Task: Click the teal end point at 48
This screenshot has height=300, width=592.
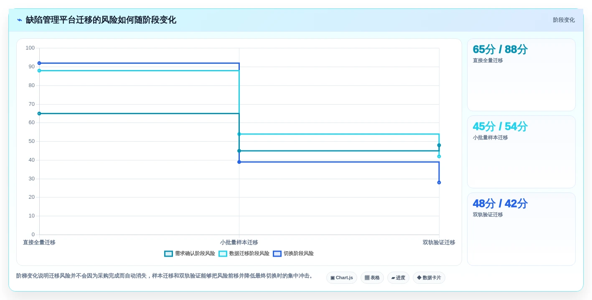Action: pyautogui.click(x=439, y=145)
